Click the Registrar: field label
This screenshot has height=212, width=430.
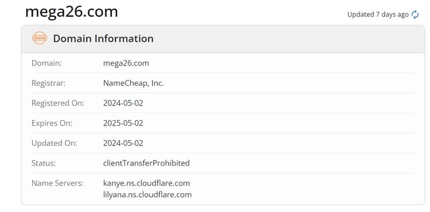coord(48,83)
